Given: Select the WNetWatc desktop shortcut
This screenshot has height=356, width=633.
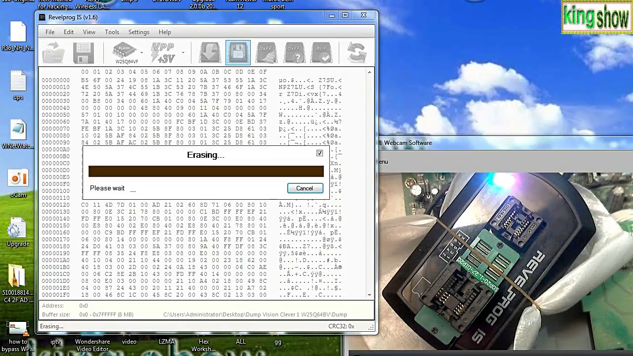Looking at the screenshot, I should (18, 133).
